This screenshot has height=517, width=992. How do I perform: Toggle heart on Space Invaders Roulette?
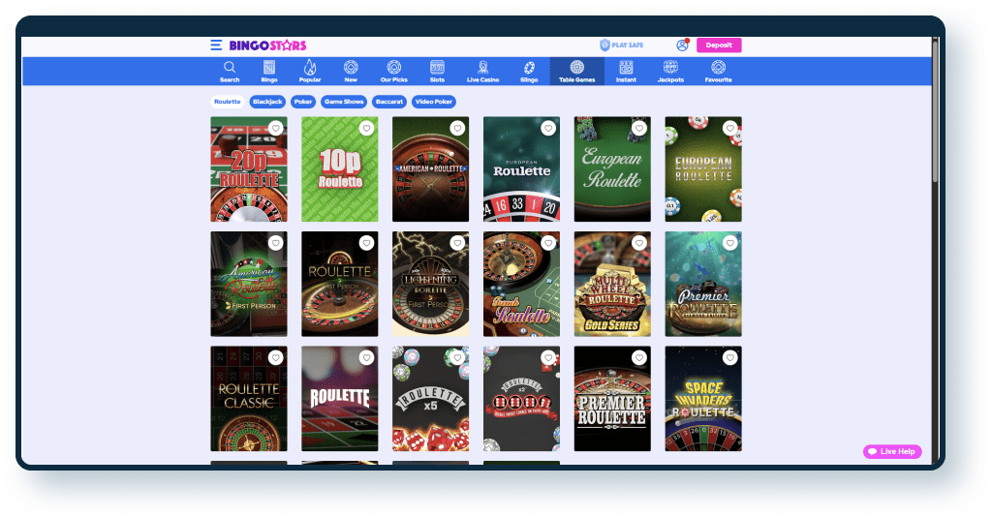click(x=729, y=357)
